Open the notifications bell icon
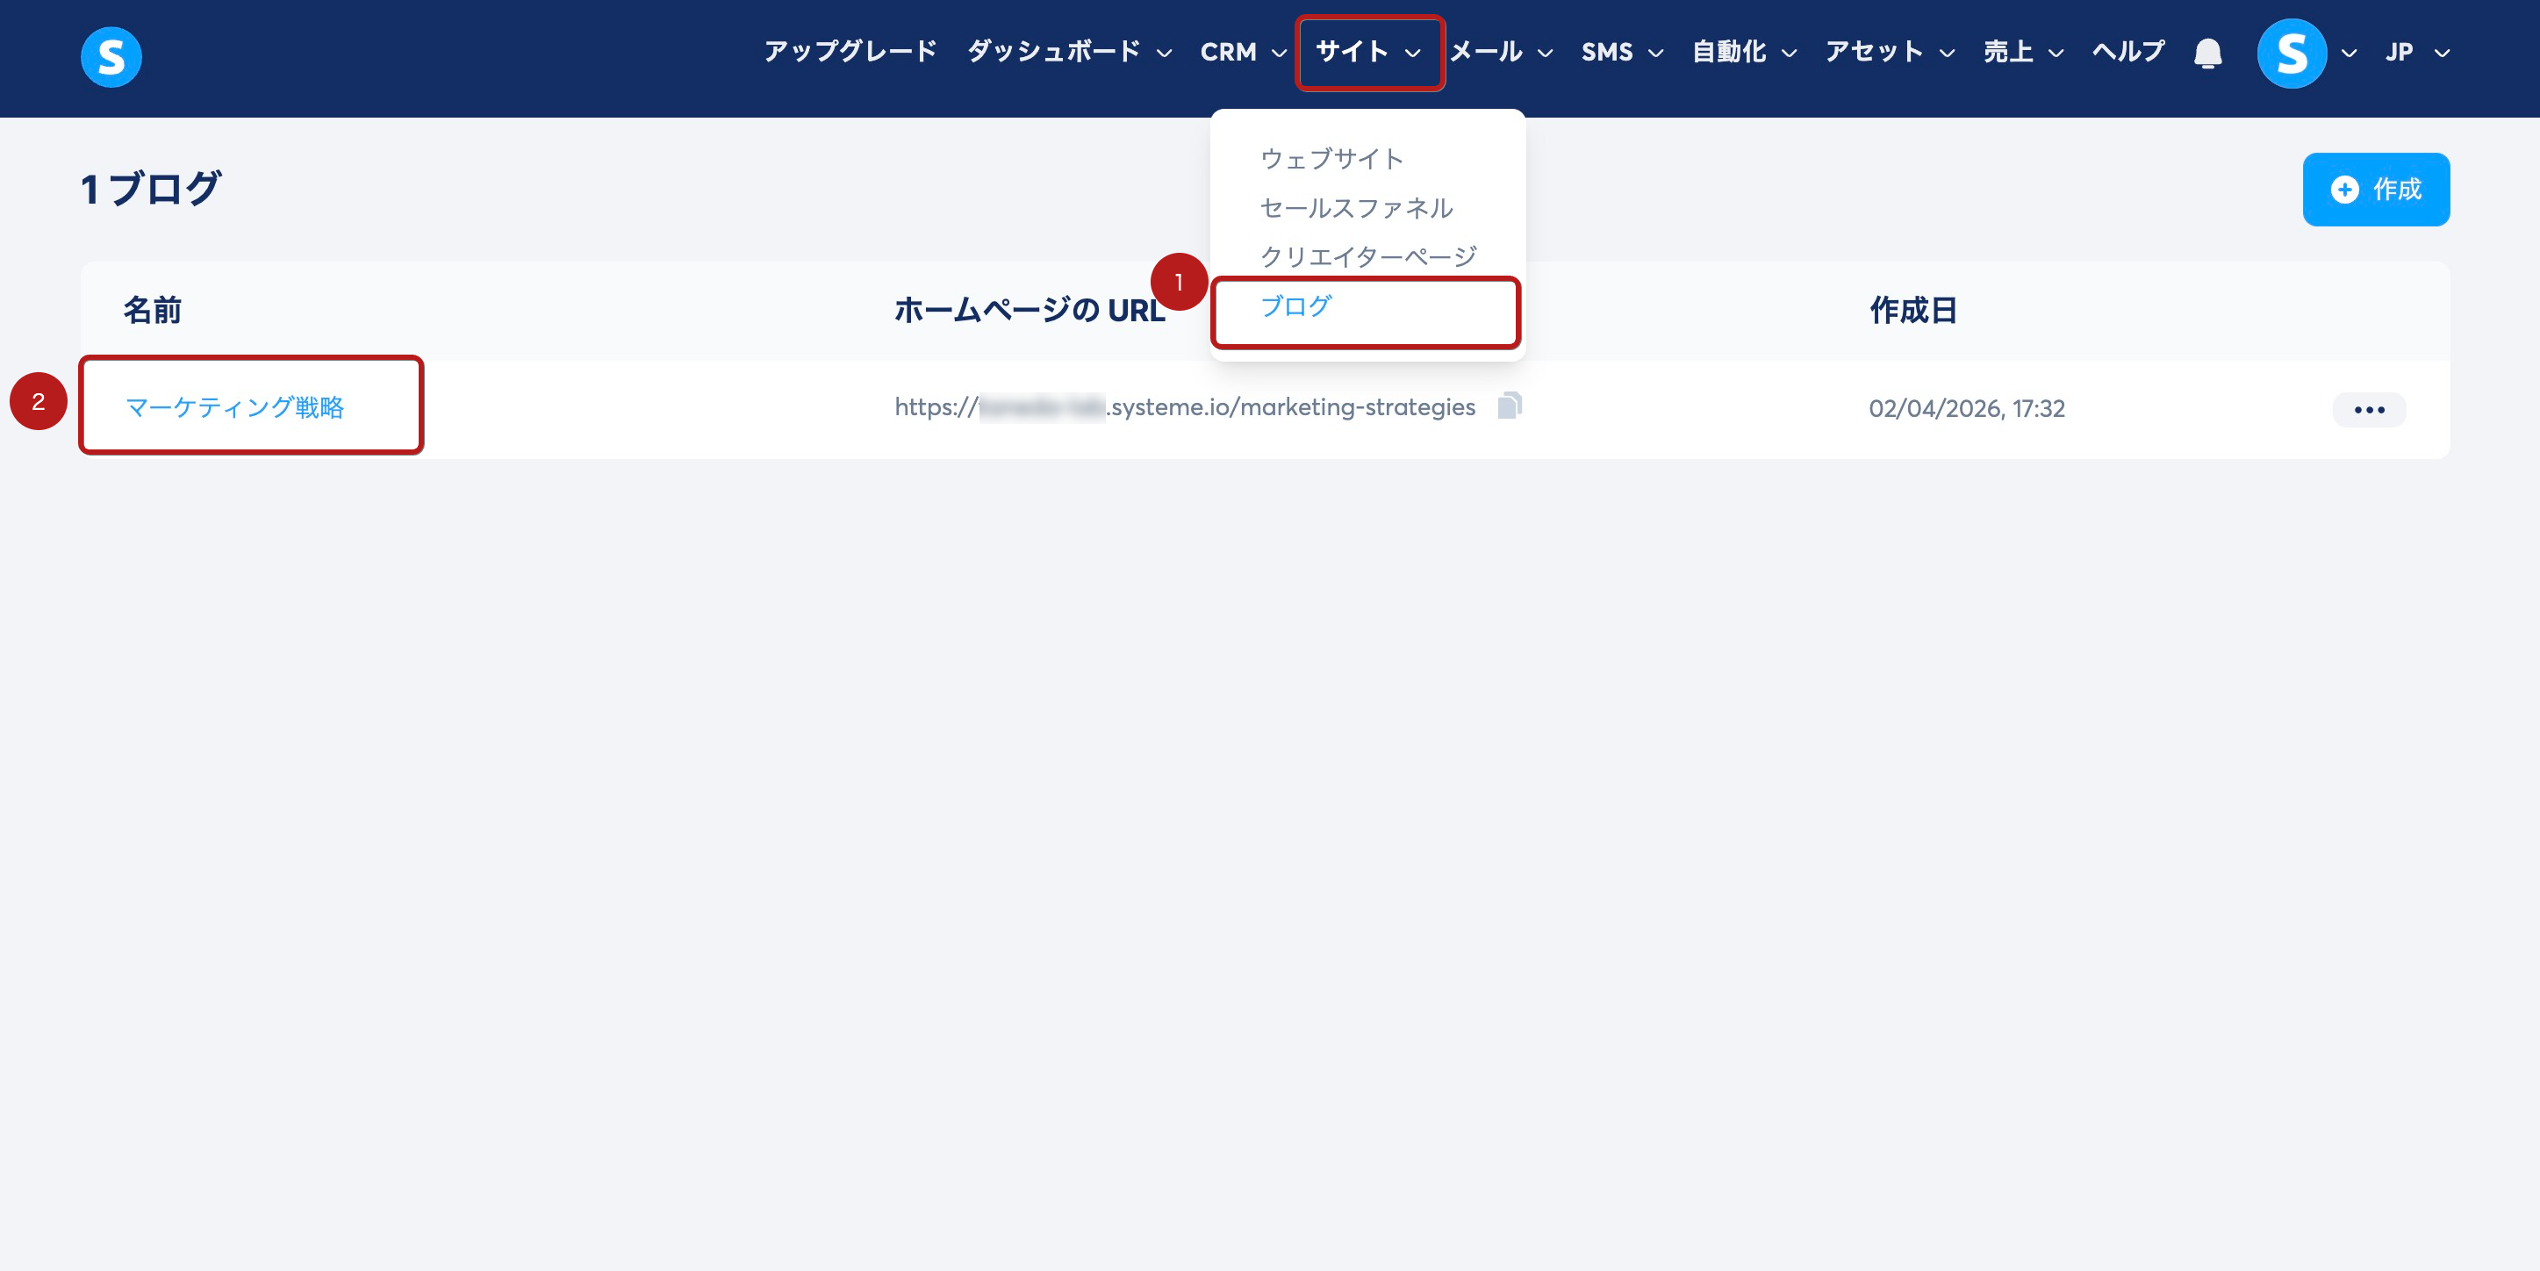This screenshot has height=1271, width=2540. (x=2207, y=54)
